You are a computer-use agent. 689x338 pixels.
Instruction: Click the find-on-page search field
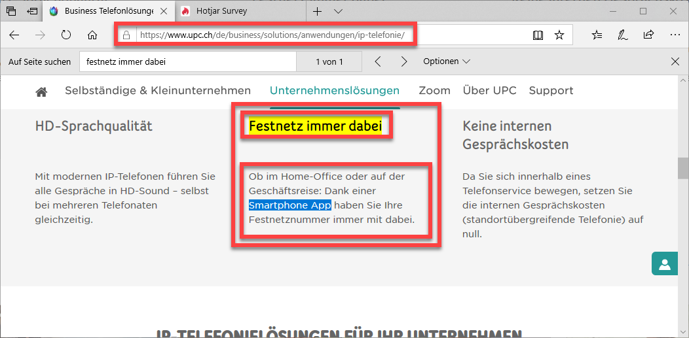188,61
